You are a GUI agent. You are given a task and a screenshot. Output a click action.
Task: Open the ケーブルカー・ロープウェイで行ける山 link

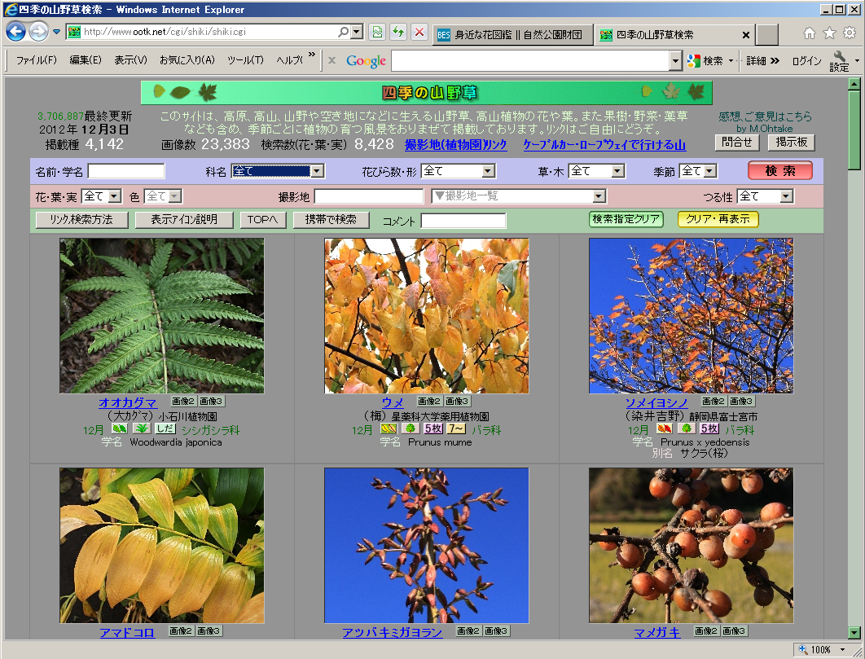(x=604, y=145)
